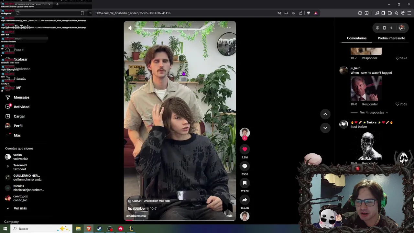Viewport: 414px width, 233px height.
Task: Open the get-app phone icon
Action: coord(384,28)
